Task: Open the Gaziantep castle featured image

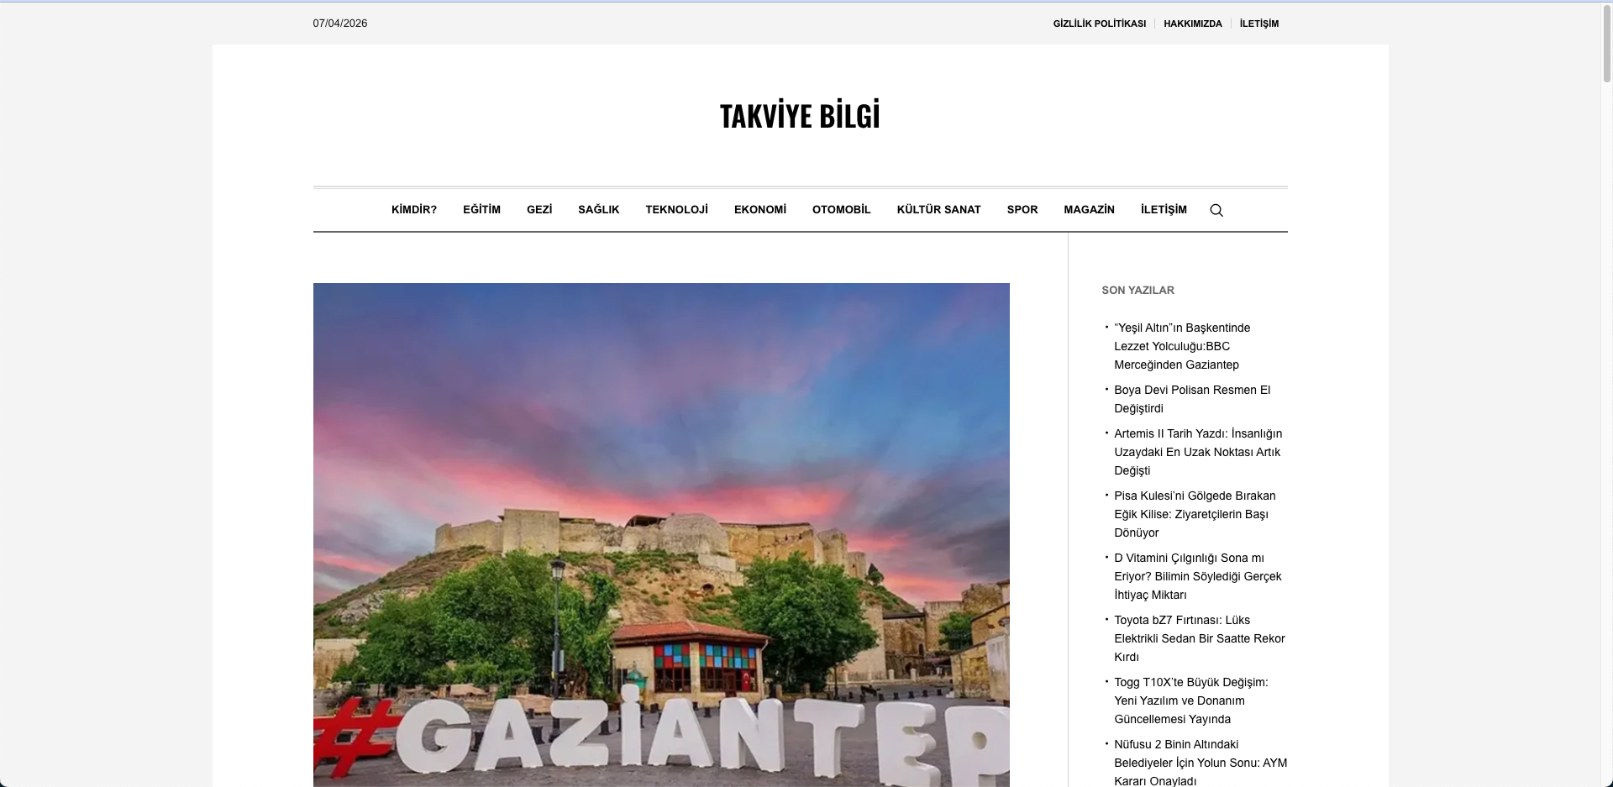Action: pyautogui.click(x=661, y=534)
